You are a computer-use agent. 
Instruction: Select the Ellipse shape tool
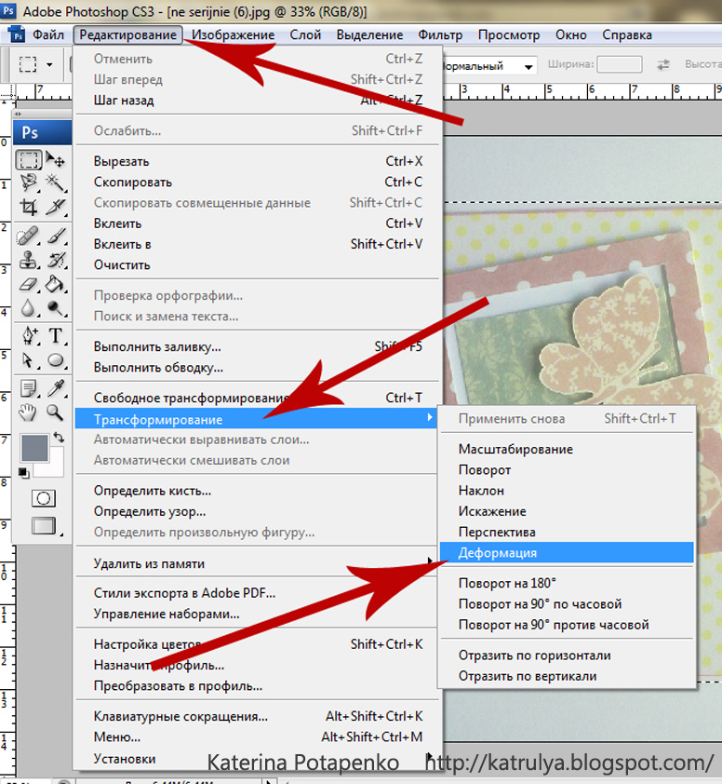point(56,360)
